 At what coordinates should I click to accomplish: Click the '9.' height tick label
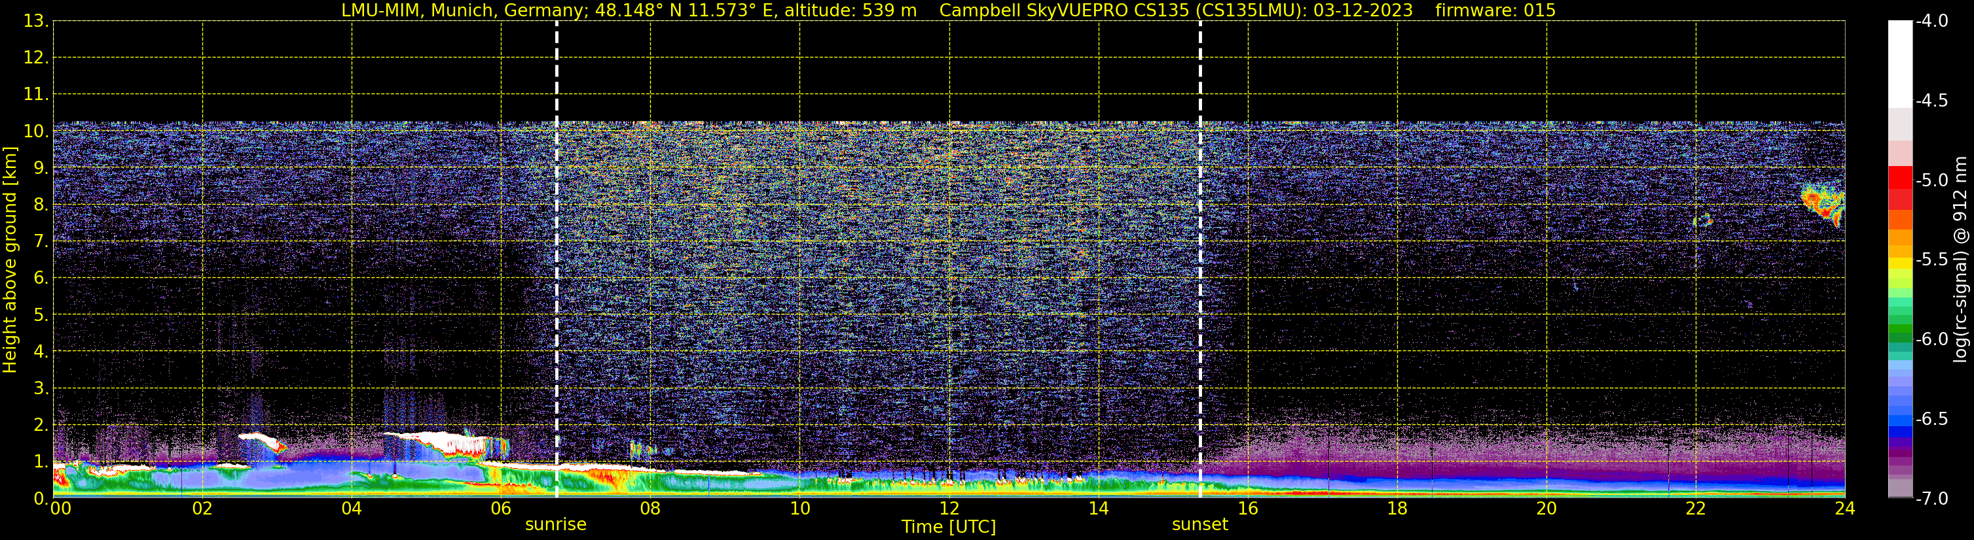pyautogui.click(x=41, y=168)
